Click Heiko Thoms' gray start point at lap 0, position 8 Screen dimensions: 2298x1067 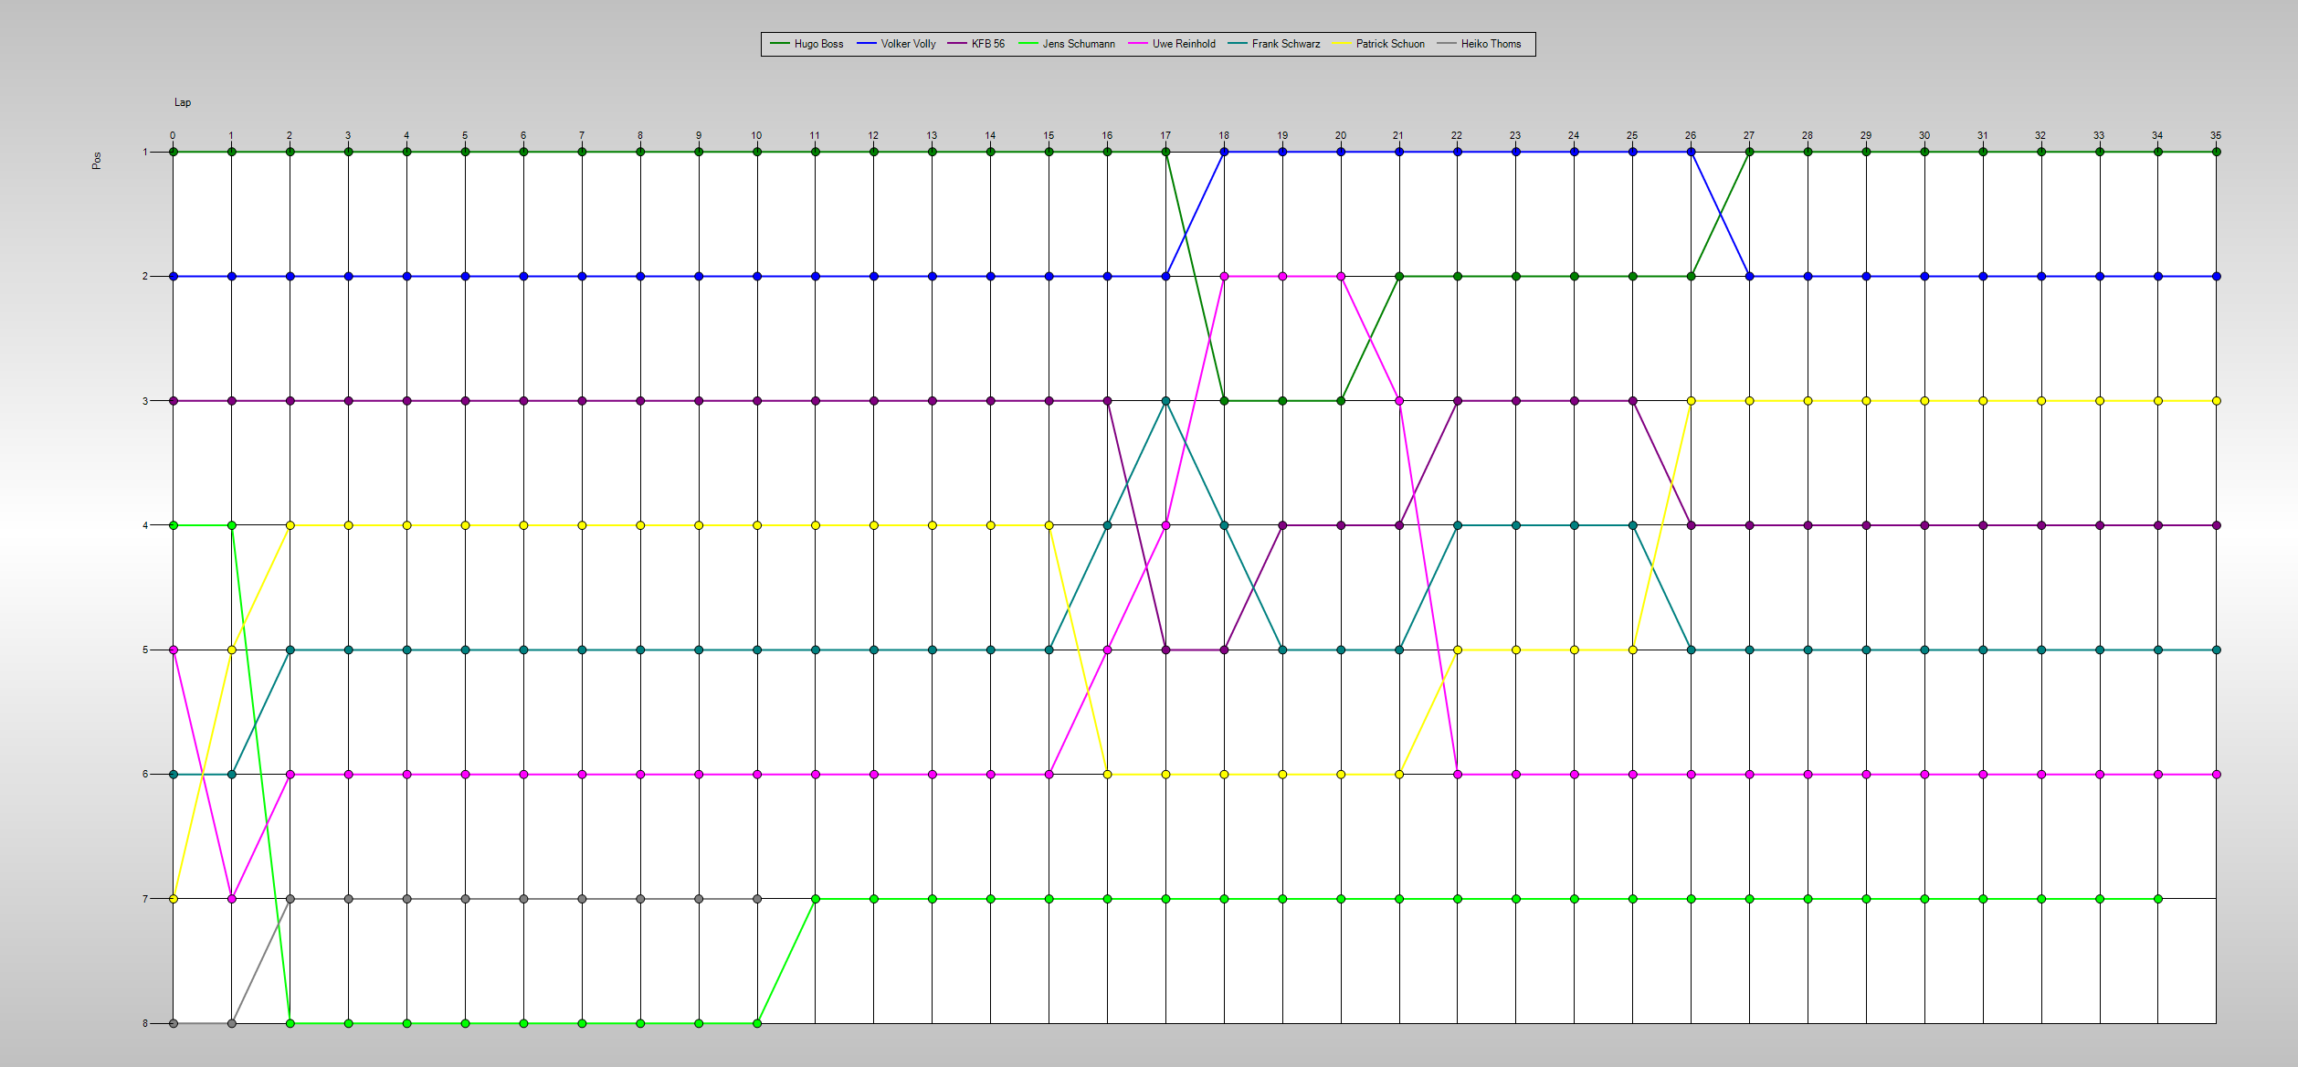[174, 1023]
